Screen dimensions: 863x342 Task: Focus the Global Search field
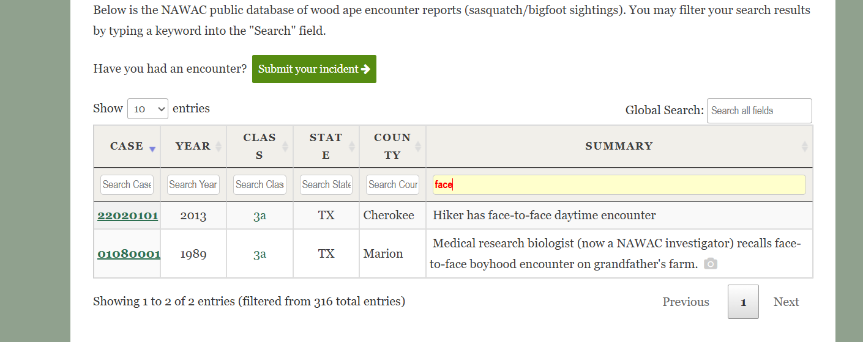tap(759, 111)
